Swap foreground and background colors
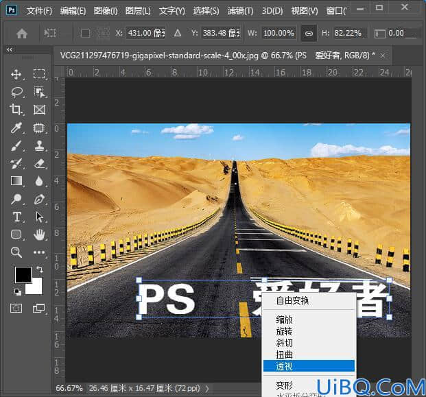Screen dimensions: 426x397 (x=40, y=269)
